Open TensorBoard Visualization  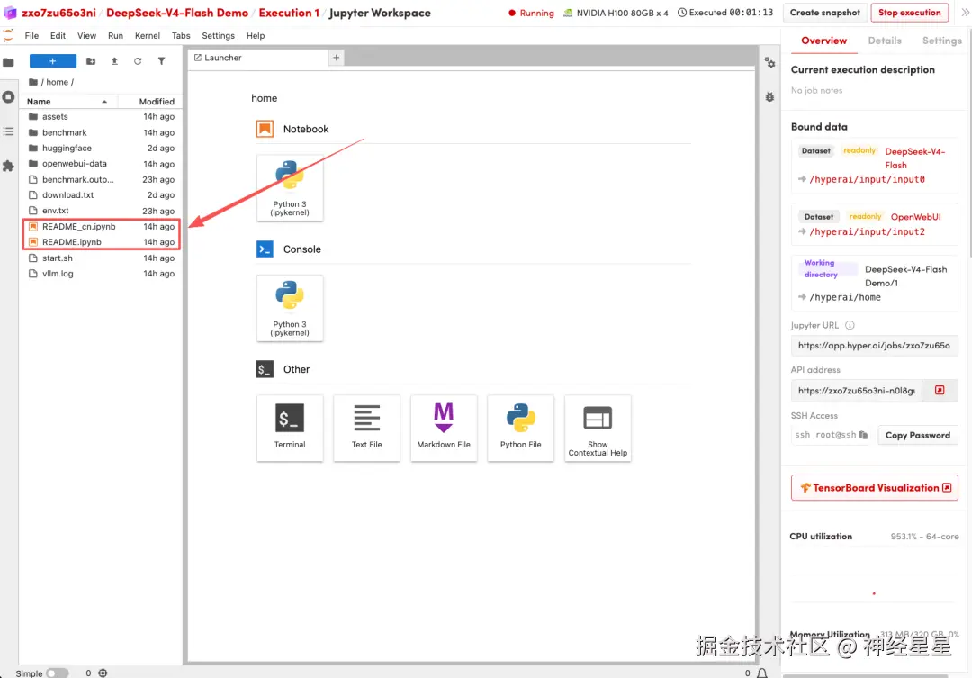(x=875, y=487)
